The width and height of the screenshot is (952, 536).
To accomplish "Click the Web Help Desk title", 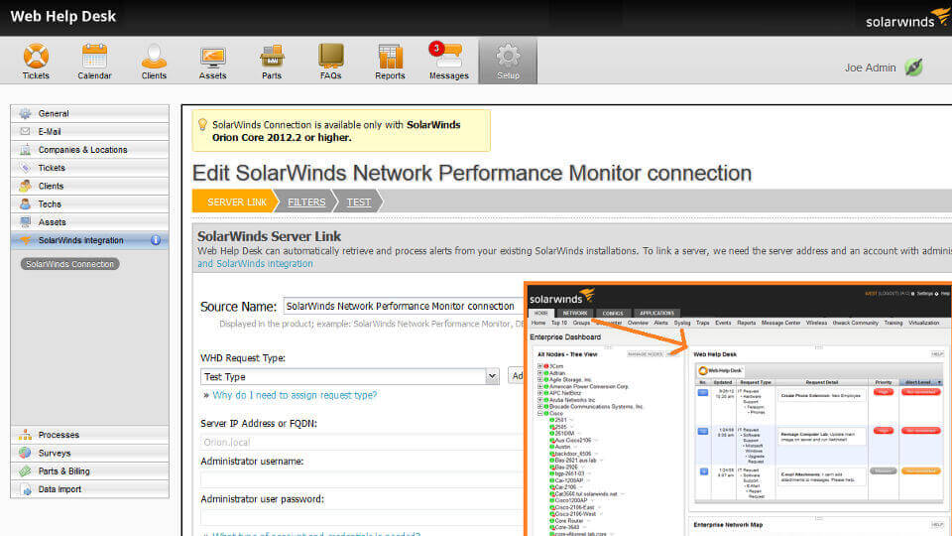I will click(63, 17).
